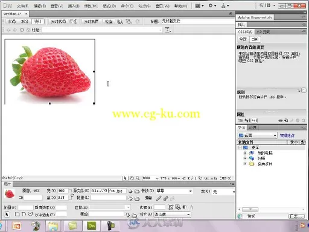Screen dimensions: 309x232
Task: Toggle Live View button
Action: pyautogui.click(x=91, y=21)
